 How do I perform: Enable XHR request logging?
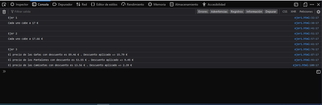click(x=293, y=12)
